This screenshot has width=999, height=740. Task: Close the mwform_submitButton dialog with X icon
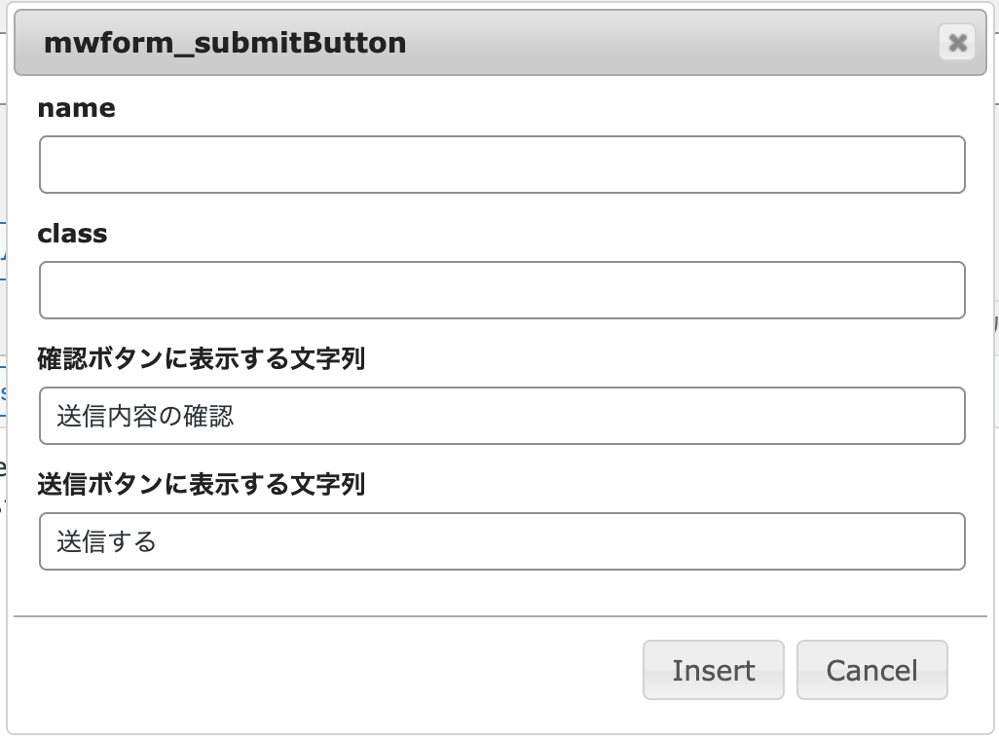coord(957,43)
